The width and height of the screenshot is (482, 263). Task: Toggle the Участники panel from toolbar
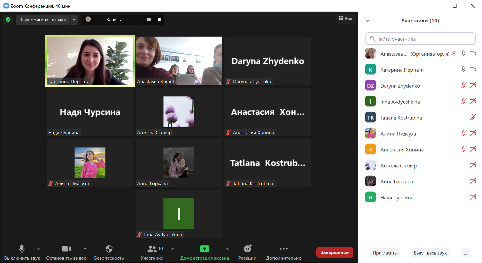(x=152, y=252)
